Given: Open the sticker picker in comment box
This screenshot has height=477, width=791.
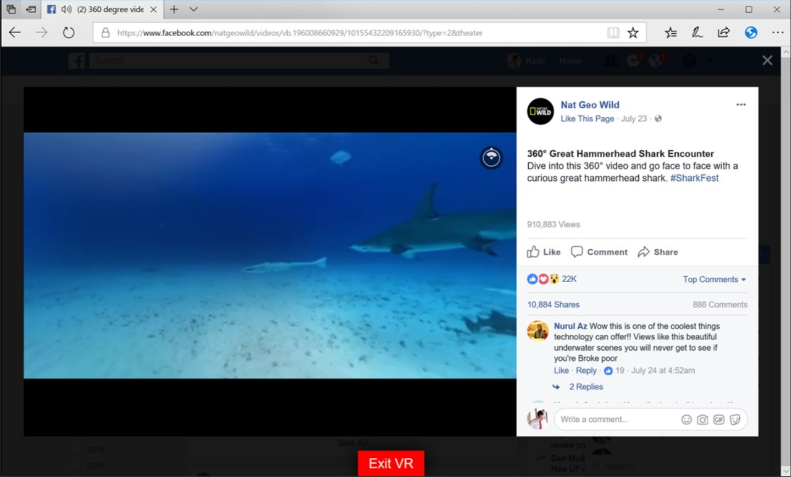Looking at the screenshot, I should pos(735,420).
